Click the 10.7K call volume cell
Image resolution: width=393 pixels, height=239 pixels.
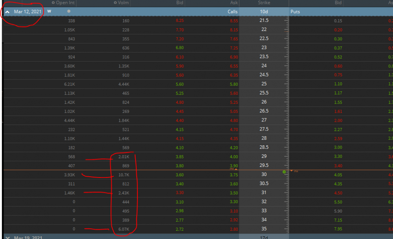click(x=123, y=174)
